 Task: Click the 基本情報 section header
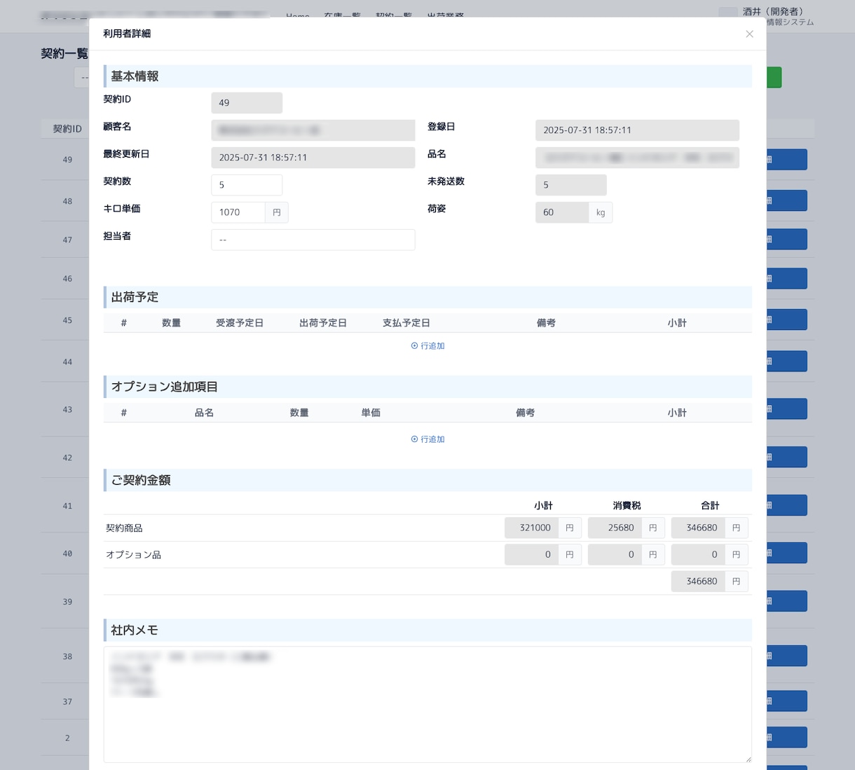click(x=427, y=76)
